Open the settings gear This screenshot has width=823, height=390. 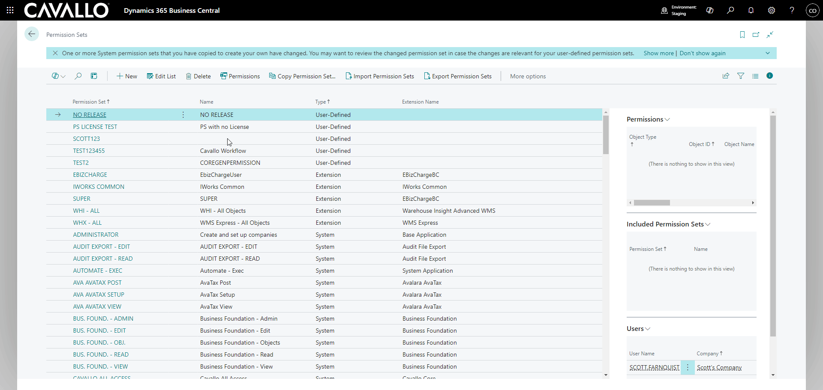771,10
